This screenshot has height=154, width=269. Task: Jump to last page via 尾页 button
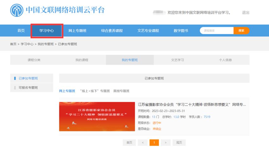click(179, 143)
